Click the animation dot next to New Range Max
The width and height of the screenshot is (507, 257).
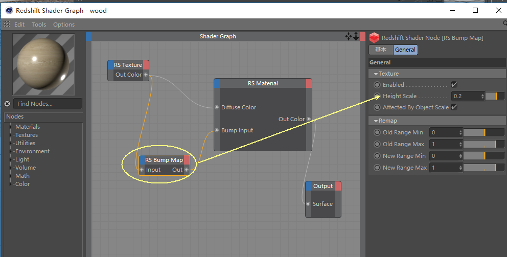point(377,168)
